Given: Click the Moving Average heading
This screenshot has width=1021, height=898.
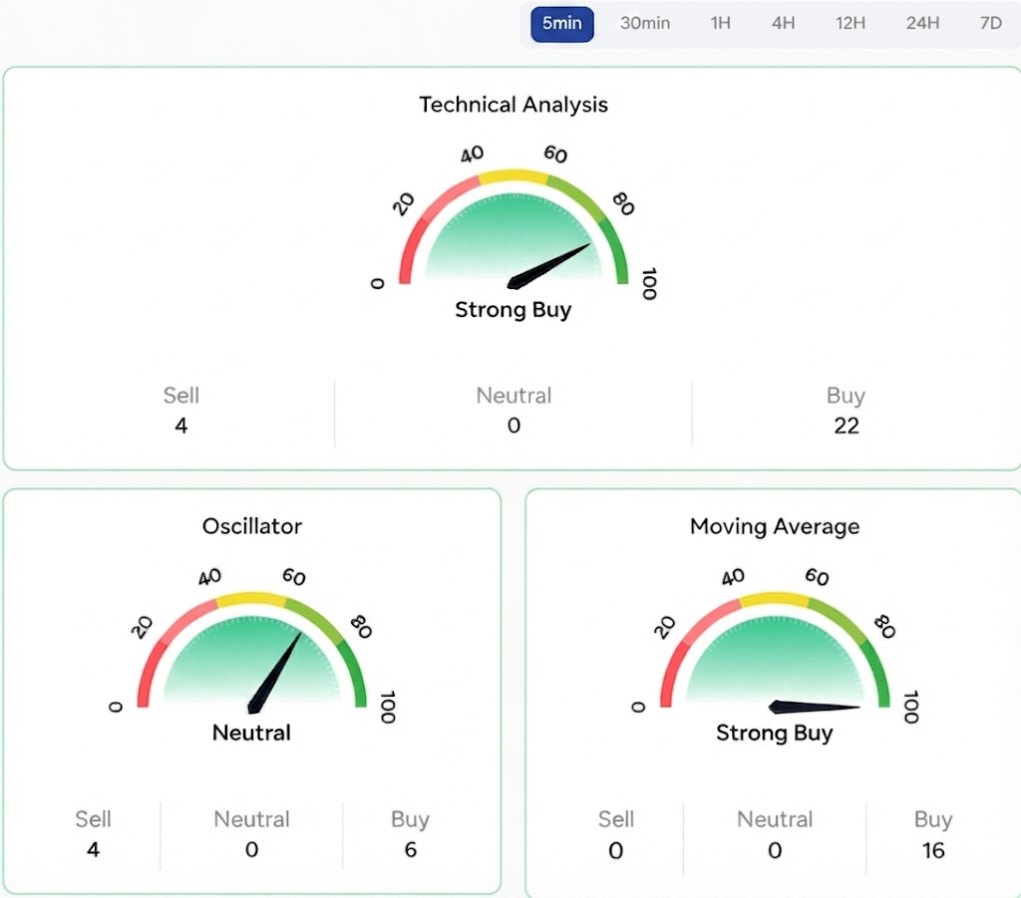Looking at the screenshot, I should point(775,526).
